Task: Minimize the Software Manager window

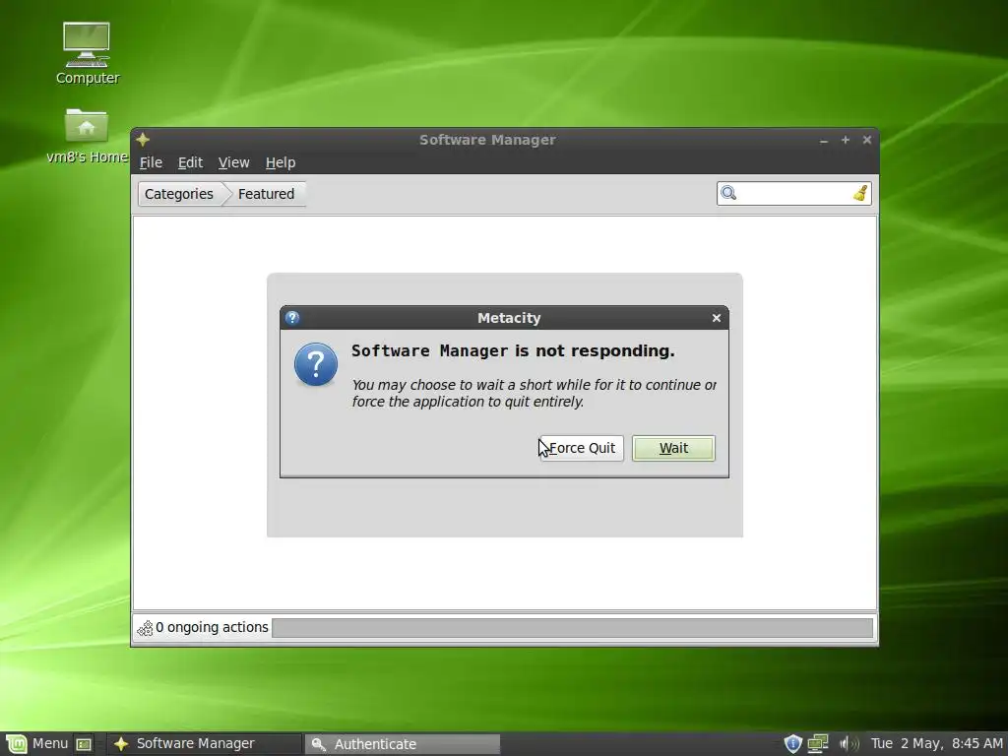Action: (x=824, y=140)
